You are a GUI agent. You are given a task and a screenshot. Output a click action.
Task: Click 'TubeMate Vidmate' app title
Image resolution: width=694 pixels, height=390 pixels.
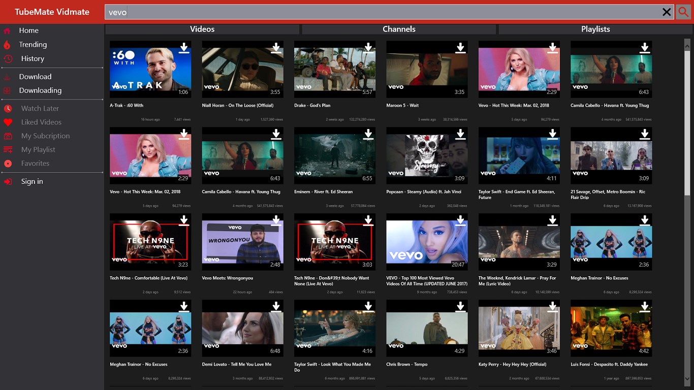click(x=52, y=12)
